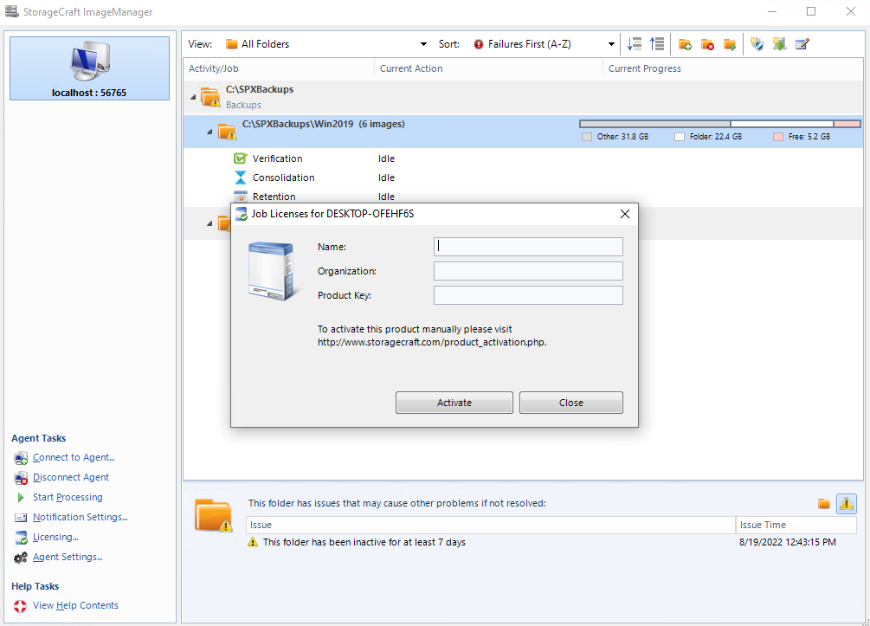Collapse the SPXBackups\Win2019 folder entry
This screenshot has width=870, height=626.
(x=208, y=132)
